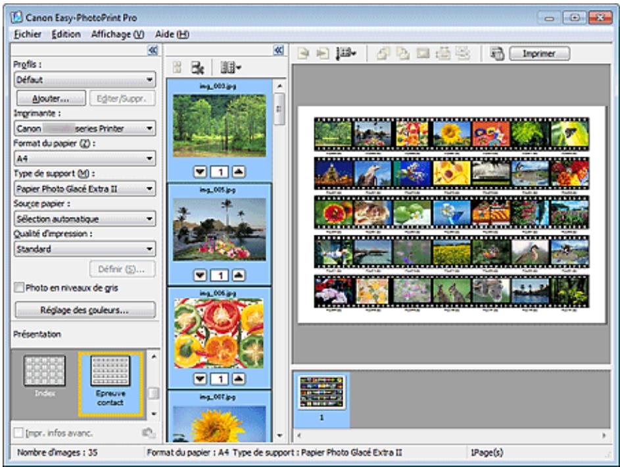Click the copies field of img_003.jpg
620x467 pixels.
click(220, 172)
